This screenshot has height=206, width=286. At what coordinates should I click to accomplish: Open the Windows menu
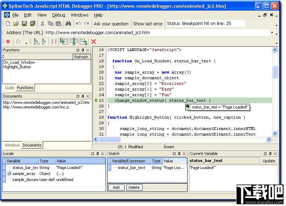(79, 15)
